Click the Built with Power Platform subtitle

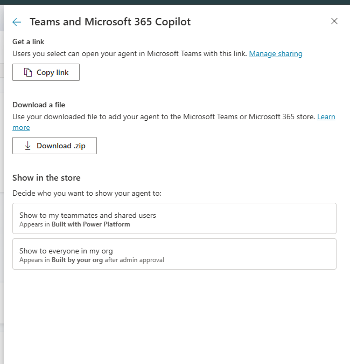[90, 224]
